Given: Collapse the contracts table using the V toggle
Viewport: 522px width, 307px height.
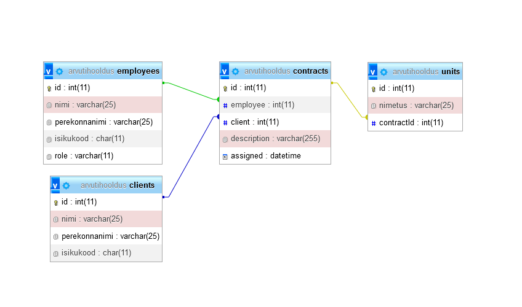Looking at the screenshot, I should coord(225,71).
